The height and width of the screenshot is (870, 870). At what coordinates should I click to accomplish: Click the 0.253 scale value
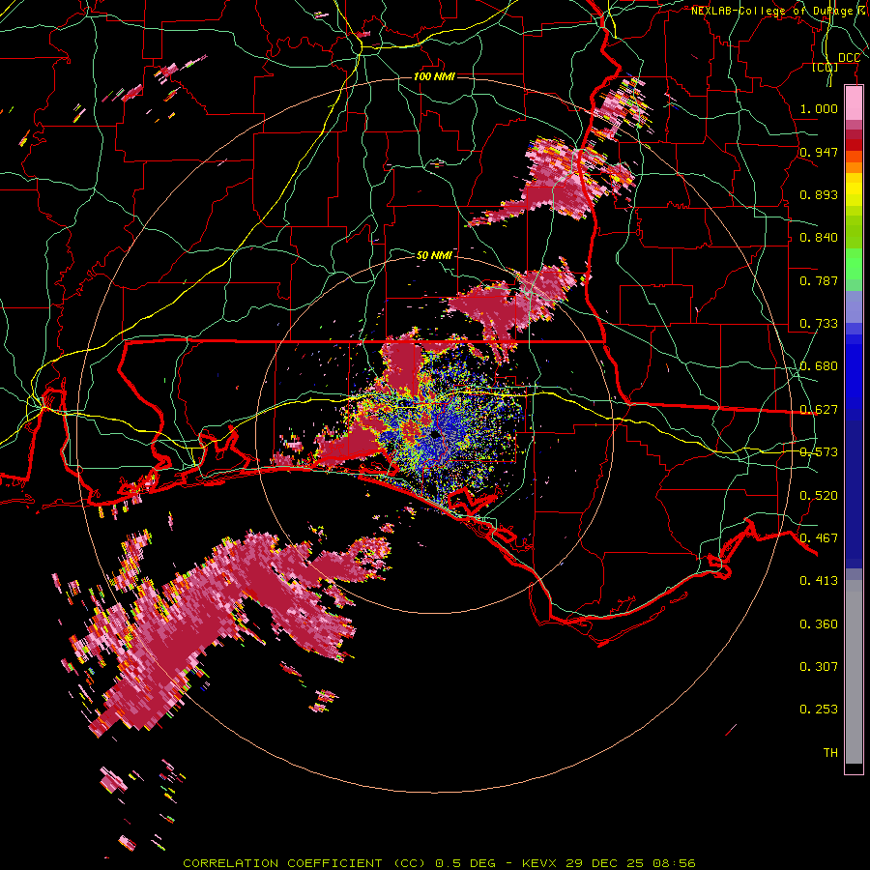(819, 710)
